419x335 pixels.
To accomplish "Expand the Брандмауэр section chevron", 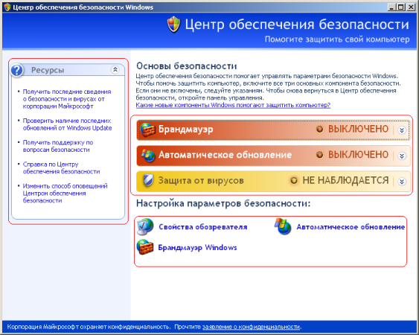I will [x=402, y=130].
